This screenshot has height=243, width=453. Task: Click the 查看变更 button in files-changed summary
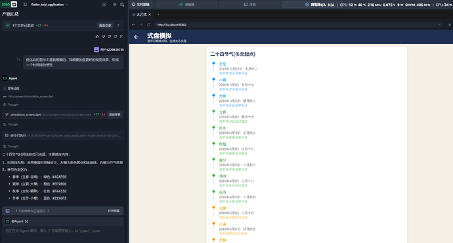[105, 26]
